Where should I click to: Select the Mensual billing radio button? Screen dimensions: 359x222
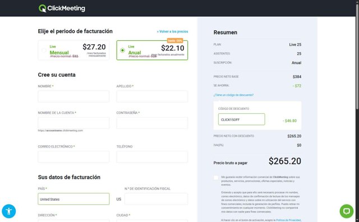tap(44, 50)
